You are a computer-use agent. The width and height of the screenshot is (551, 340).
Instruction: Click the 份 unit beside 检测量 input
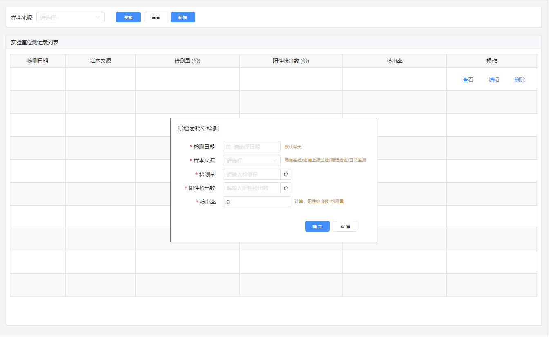click(x=286, y=174)
